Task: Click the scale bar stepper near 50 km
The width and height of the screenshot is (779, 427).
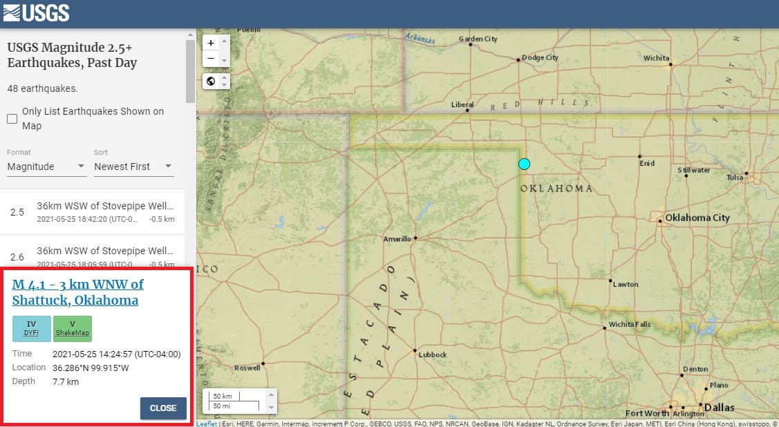Action: click(270, 401)
